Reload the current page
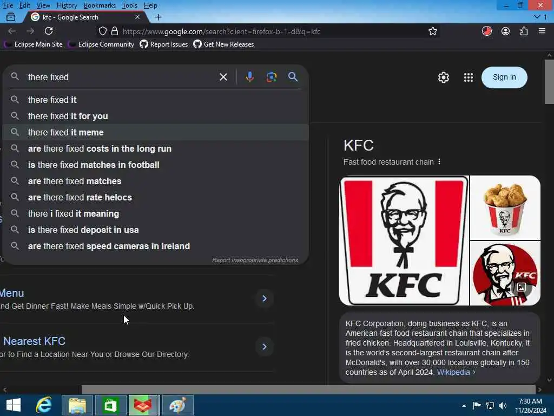 coord(49,31)
